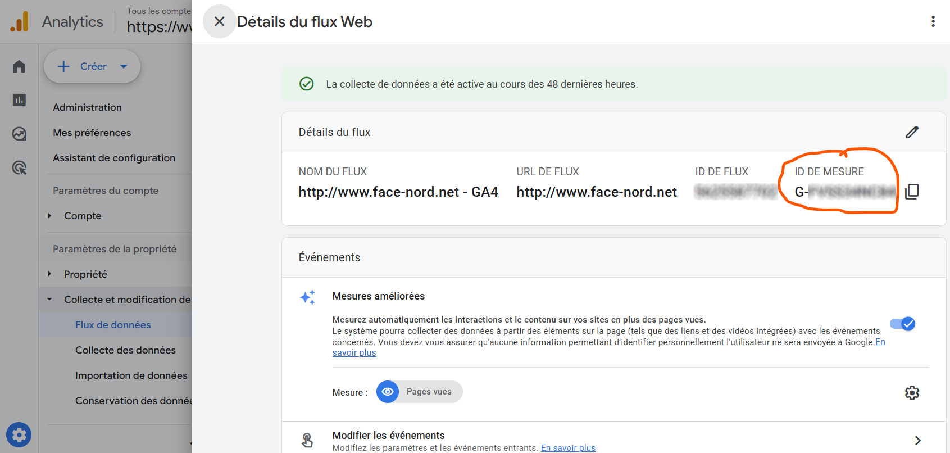Open the three-dot more options menu
Image resolution: width=950 pixels, height=453 pixels.
pos(933,22)
